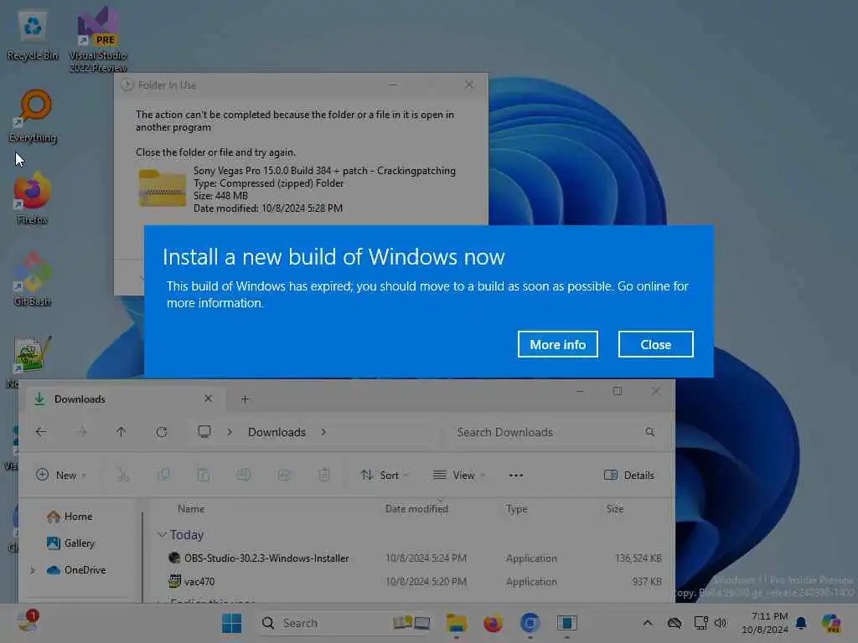Select Home in the navigation pane
Screen dimensions: 858x643
tap(70, 517)
